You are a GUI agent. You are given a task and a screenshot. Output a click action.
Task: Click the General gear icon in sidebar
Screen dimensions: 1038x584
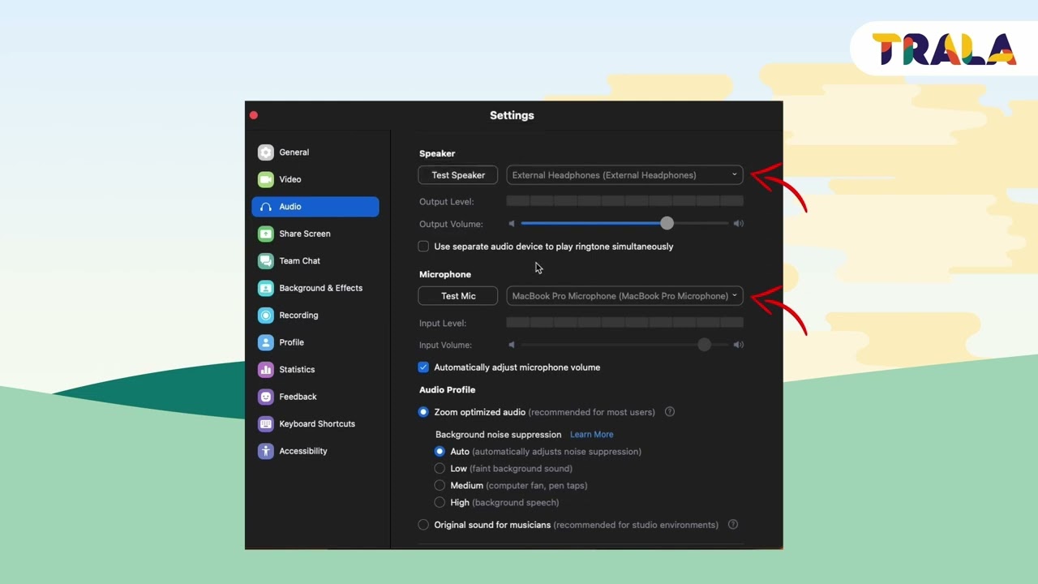point(265,152)
